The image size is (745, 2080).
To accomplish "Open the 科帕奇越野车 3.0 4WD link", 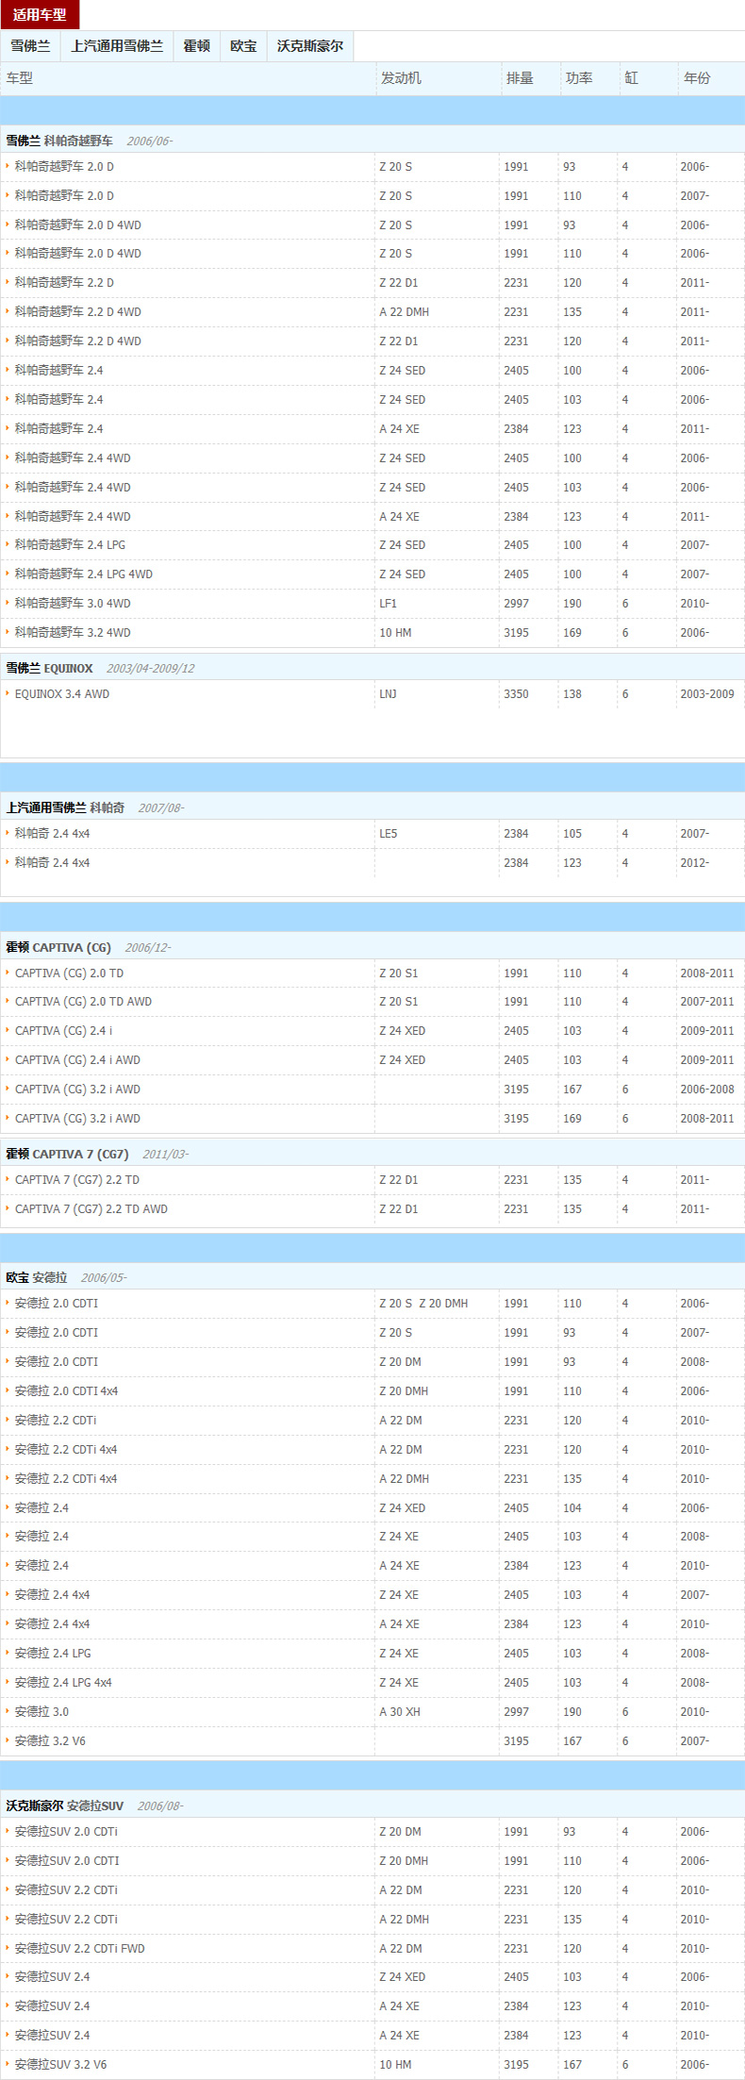I will [73, 604].
